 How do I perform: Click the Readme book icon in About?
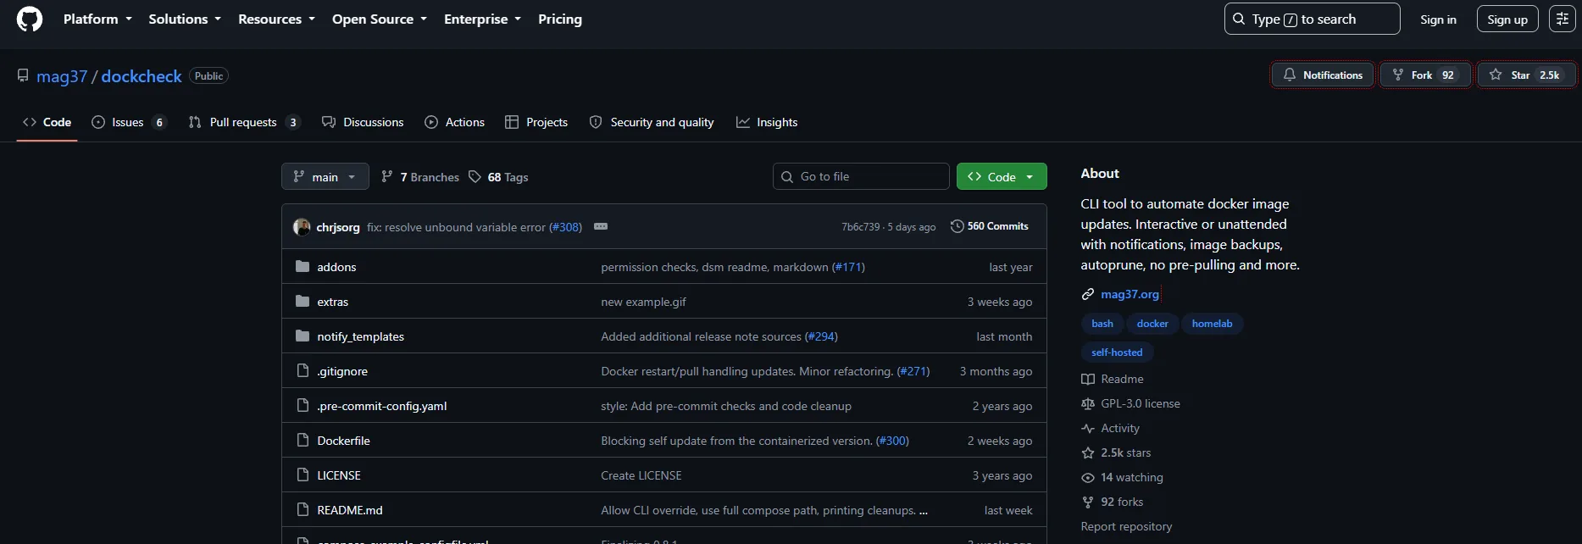coord(1088,379)
